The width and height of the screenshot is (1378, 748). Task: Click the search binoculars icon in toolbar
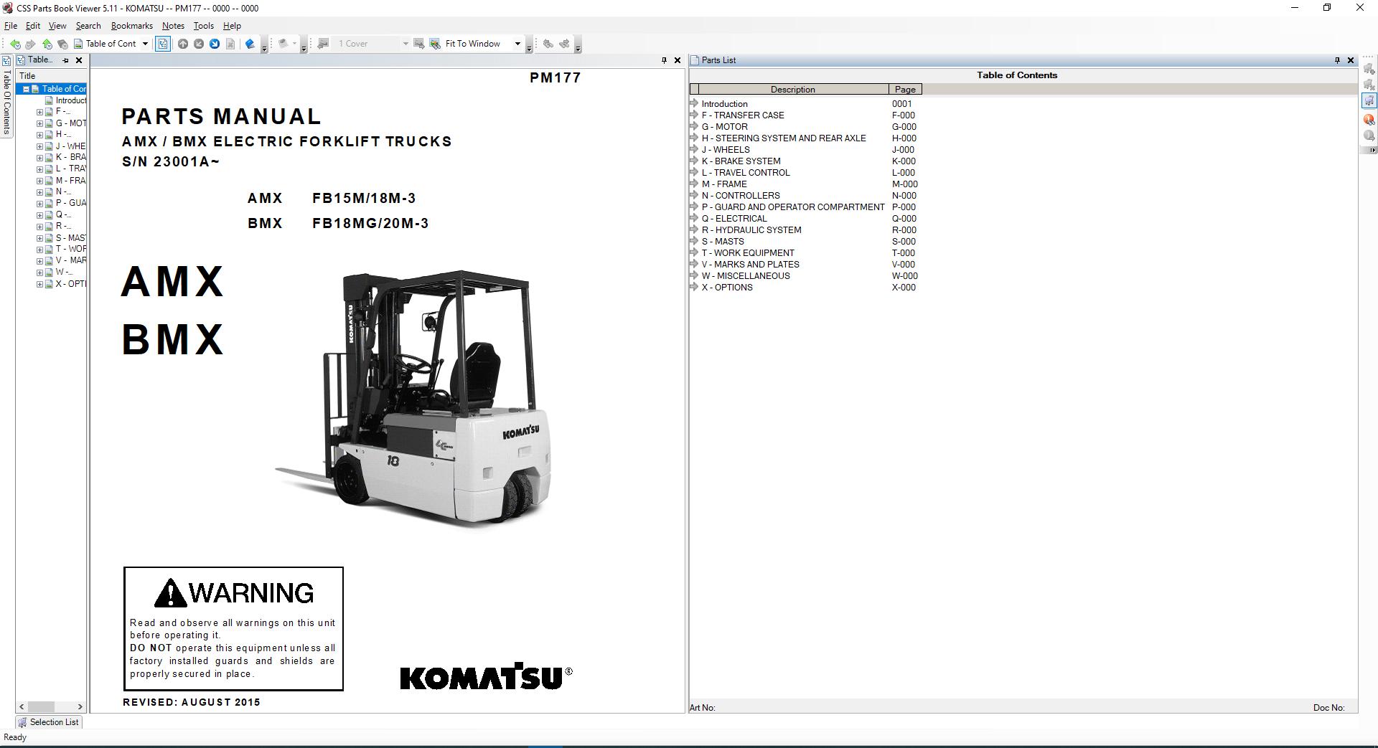548,44
